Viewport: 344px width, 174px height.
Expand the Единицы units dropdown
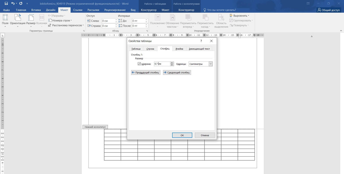(210, 64)
